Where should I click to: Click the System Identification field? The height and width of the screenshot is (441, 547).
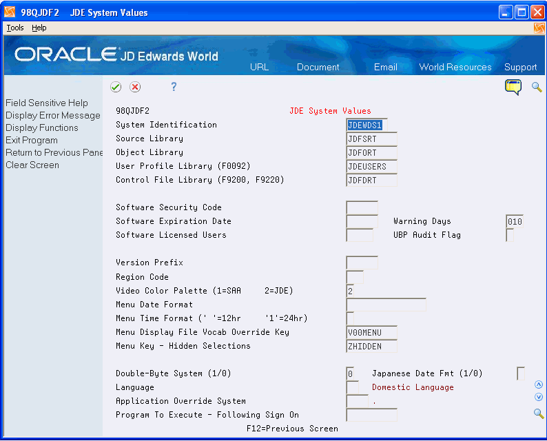(367, 125)
